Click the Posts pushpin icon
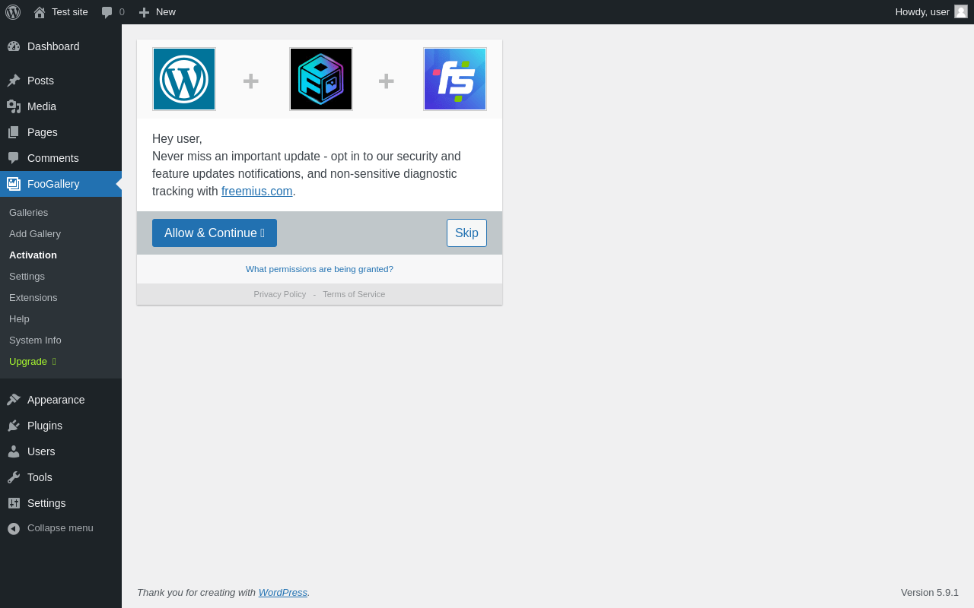Viewport: 974px width, 608px height. [14, 81]
